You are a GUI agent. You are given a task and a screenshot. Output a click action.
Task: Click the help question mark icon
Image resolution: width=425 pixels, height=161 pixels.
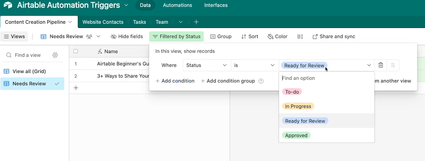pyautogui.click(x=261, y=81)
